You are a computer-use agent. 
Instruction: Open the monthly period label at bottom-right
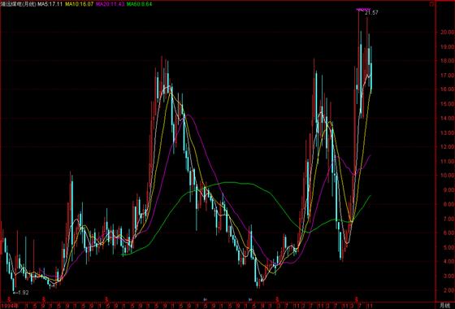tap(444, 305)
